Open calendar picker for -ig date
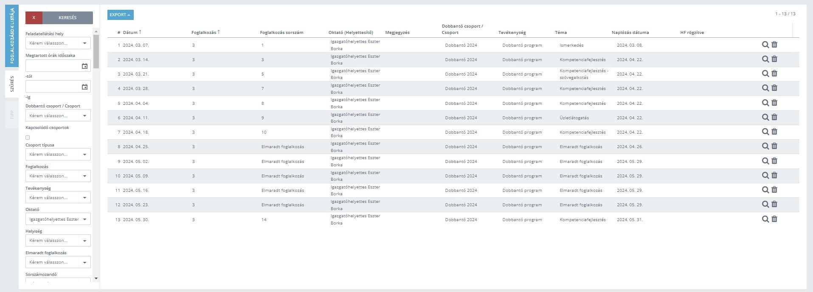The height and width of the screenshot is (292, 813). coord(84,87)
